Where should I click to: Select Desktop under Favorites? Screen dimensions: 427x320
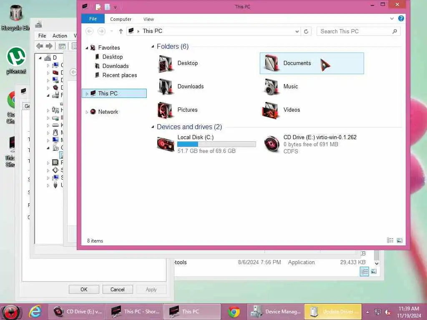(109, 57)
